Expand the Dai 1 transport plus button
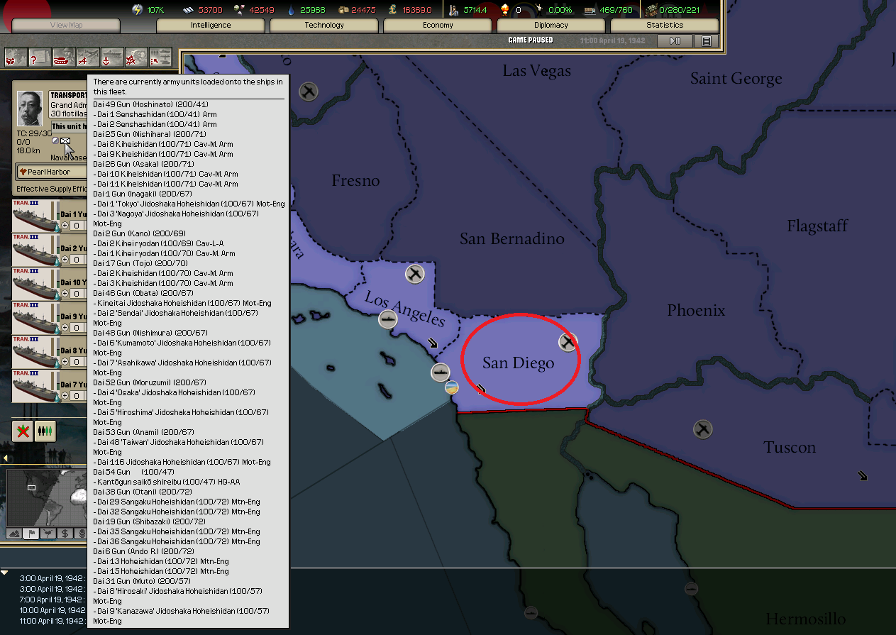 pyautogui.click(x=65, y=225)
